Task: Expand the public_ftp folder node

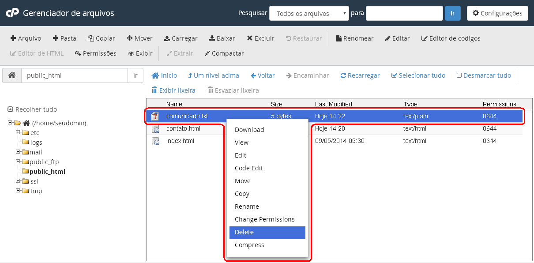Action: coord(18,161)
